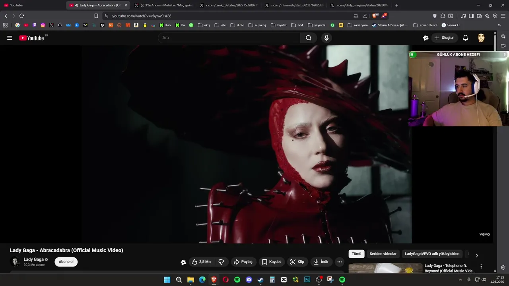Open the Instagram bookmark
The image size is (509, 286).
pos(43,25)
